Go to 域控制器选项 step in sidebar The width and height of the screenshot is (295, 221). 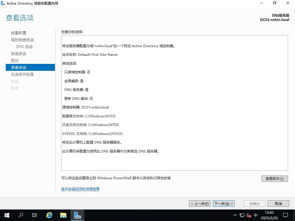[22, 40]
